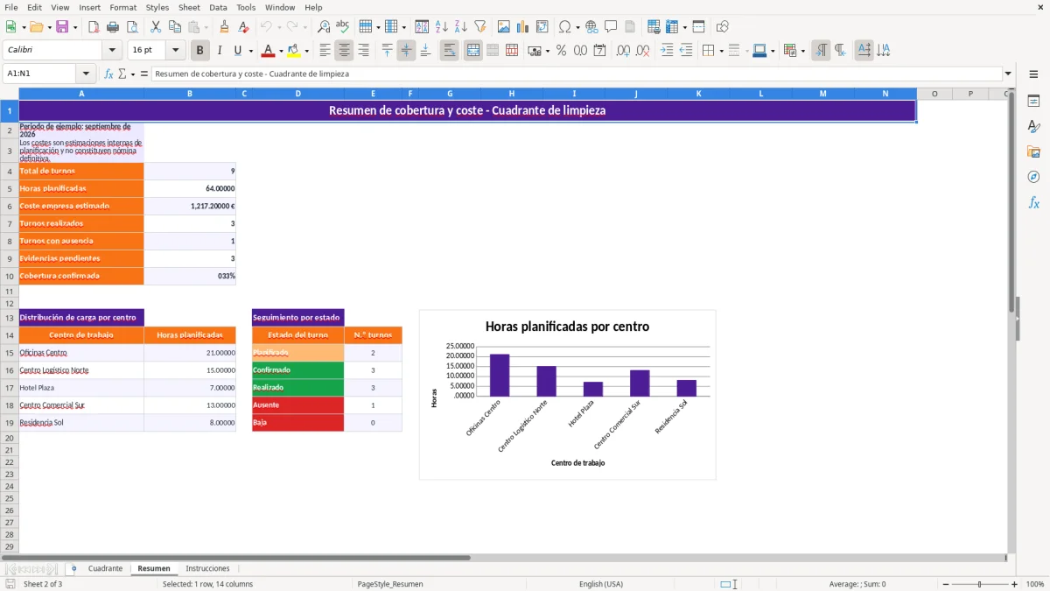Screen dimensions: 1050x591
Task: Apply the red font color
Action: [x=269, y=51]
